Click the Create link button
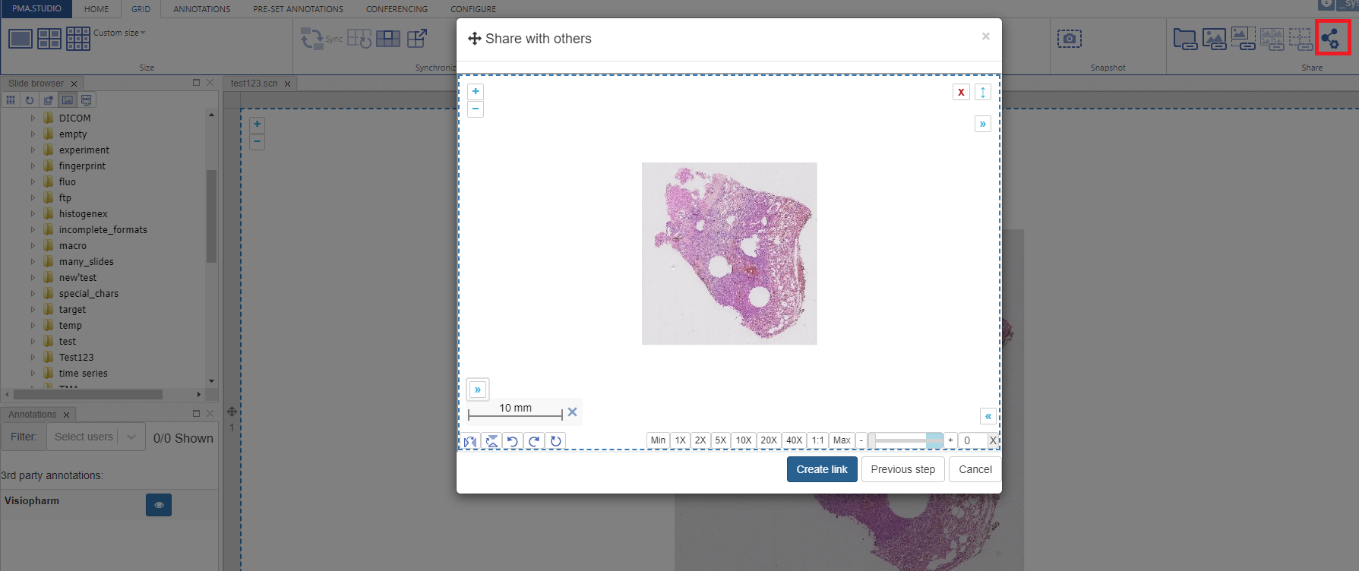1359x571 pixels. (x=822, y=469)
